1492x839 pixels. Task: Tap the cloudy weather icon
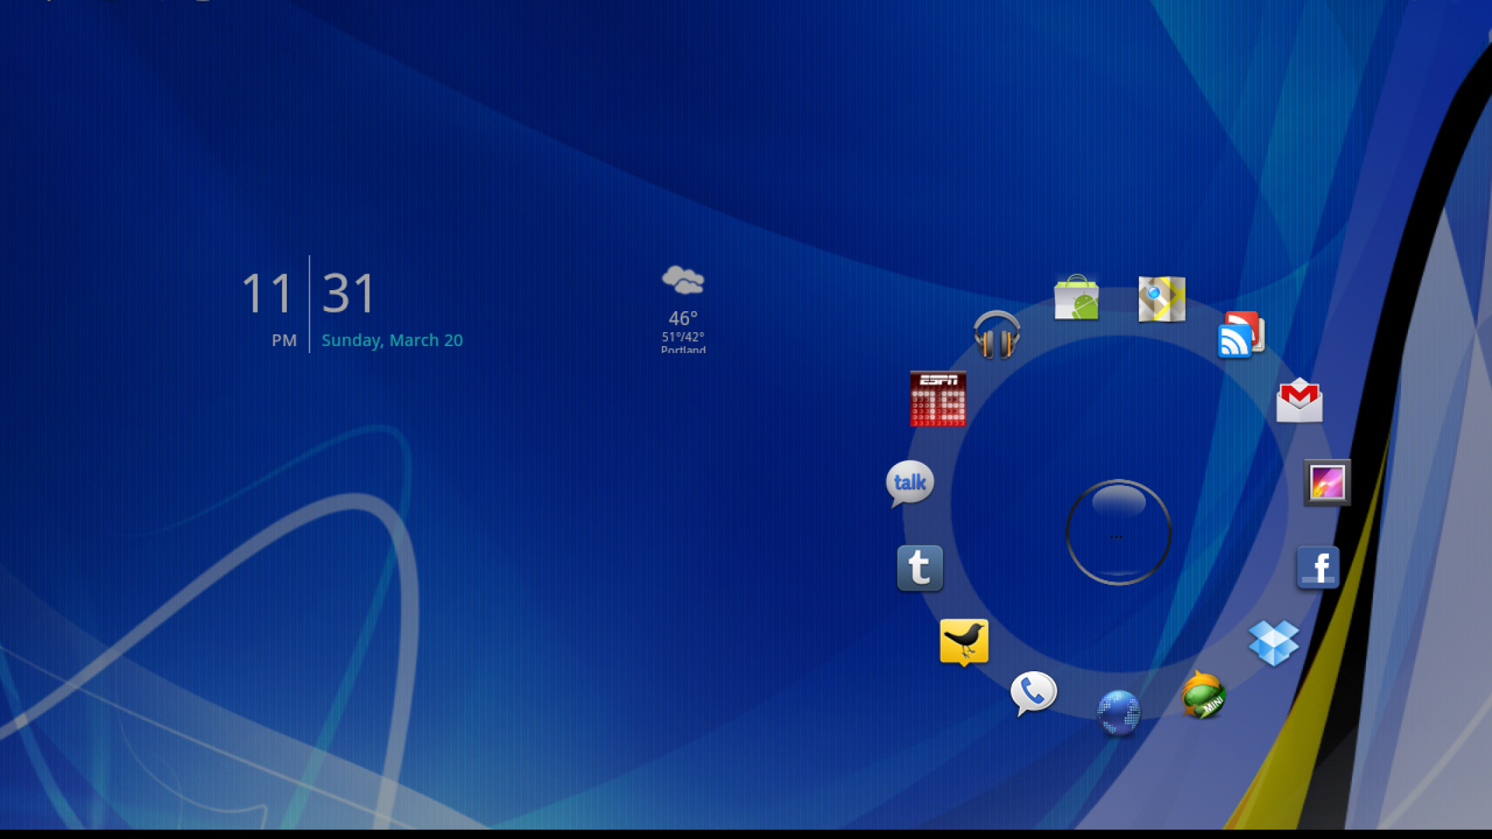click(x=683, y=281)
